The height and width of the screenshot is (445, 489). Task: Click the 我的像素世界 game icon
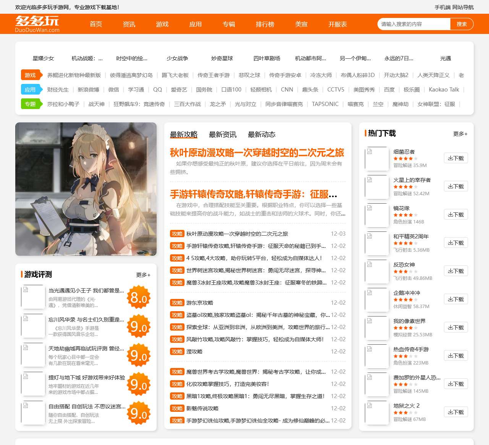tap(377, 328)
